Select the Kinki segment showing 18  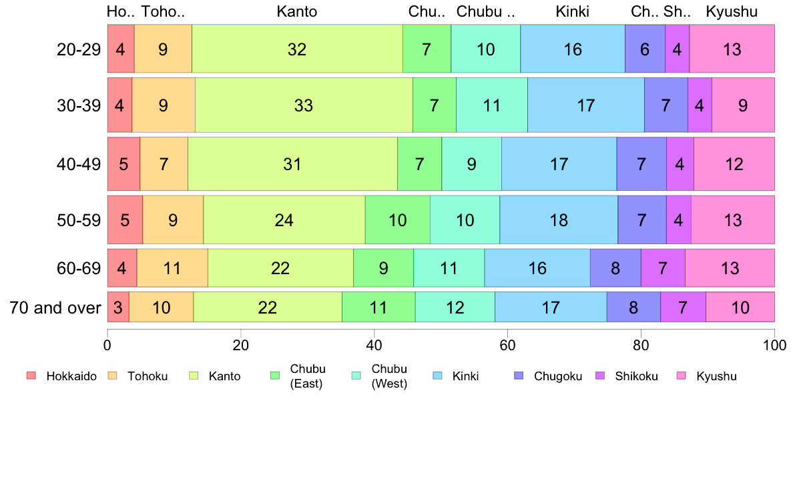pyautogui.click(x=559, y=220)
